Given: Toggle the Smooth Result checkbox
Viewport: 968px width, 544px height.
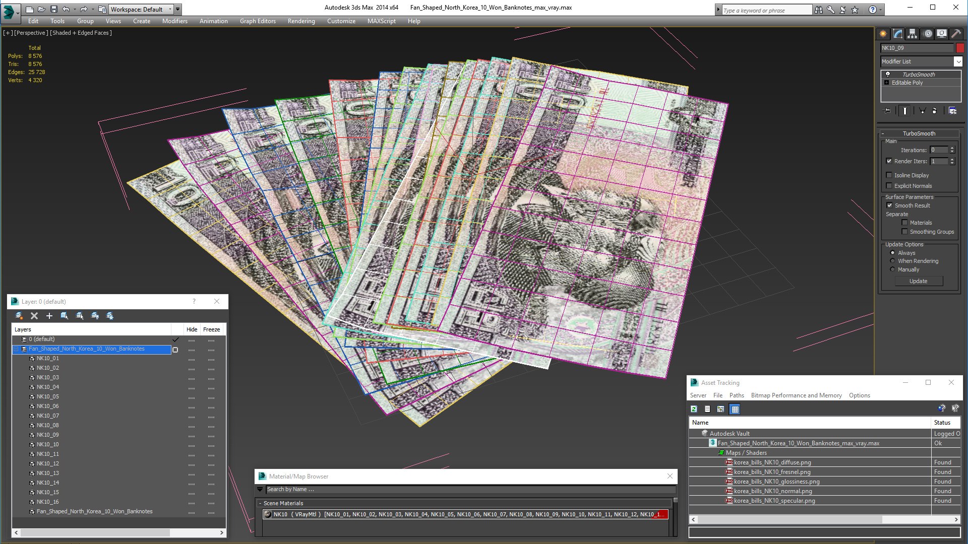Looking at the screenshot, I should 889,206.
